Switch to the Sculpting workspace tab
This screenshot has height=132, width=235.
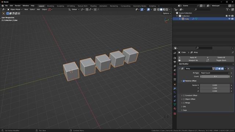pos(60,6)
